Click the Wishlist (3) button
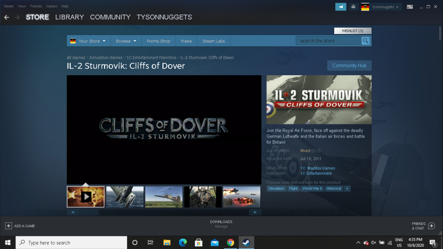 (353, 31)
